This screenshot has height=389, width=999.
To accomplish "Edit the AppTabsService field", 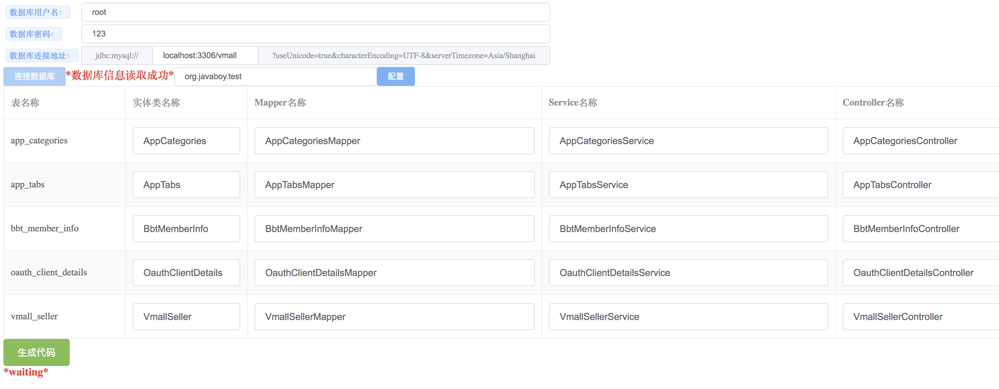I will coord(688,185).
